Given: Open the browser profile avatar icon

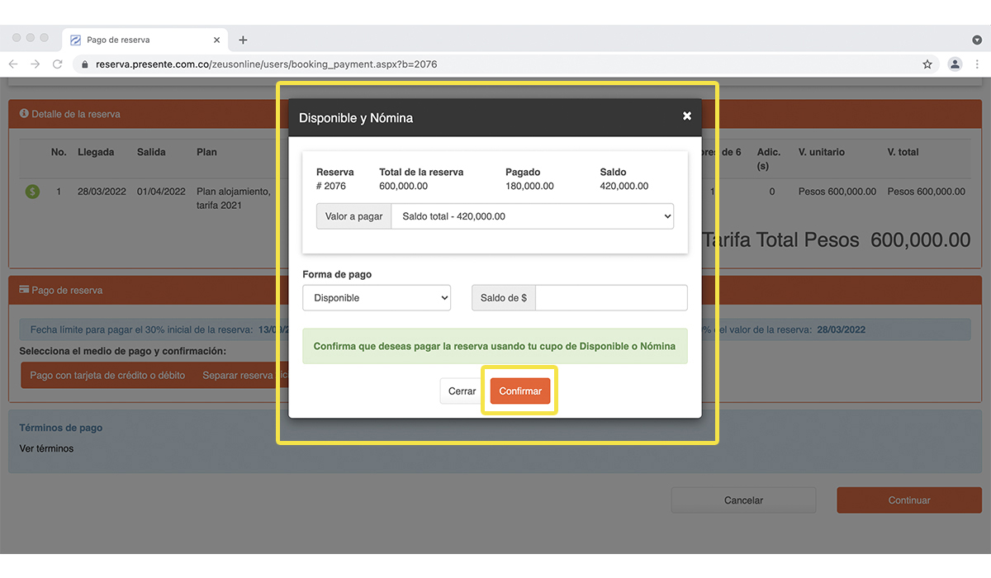Looking at the screenshot, I should 955,64.
